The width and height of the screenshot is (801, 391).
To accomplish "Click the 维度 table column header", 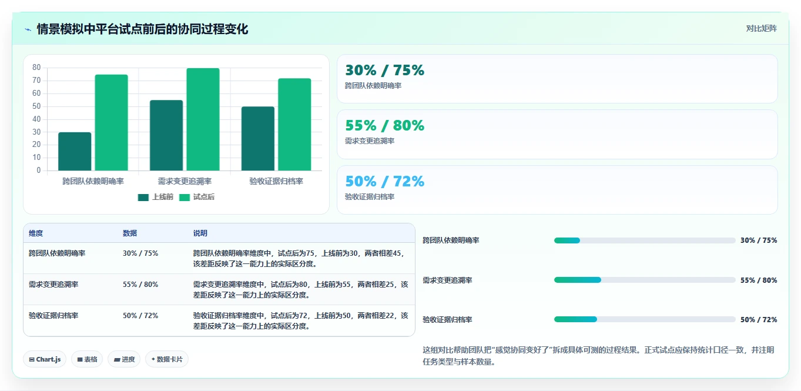I will 36,233.
